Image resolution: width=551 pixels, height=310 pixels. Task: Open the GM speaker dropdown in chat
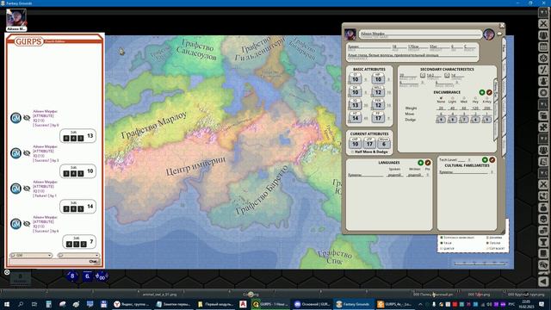[x=31, y=255]
